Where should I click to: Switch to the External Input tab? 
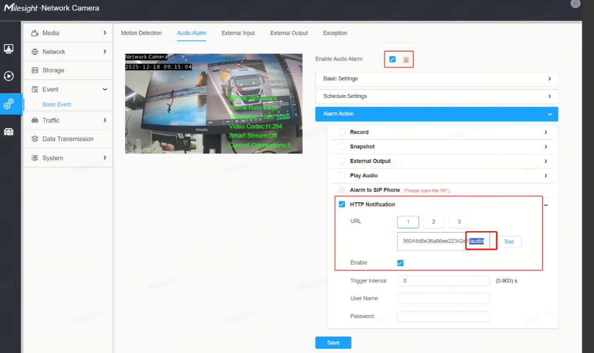(238, 33)
